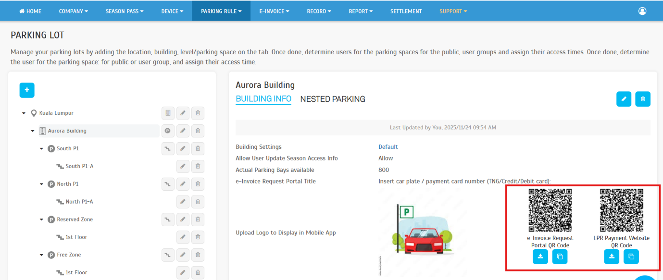Switch to the Nested Parking tab
Screen dimensions: 663x280
point(332,99)
